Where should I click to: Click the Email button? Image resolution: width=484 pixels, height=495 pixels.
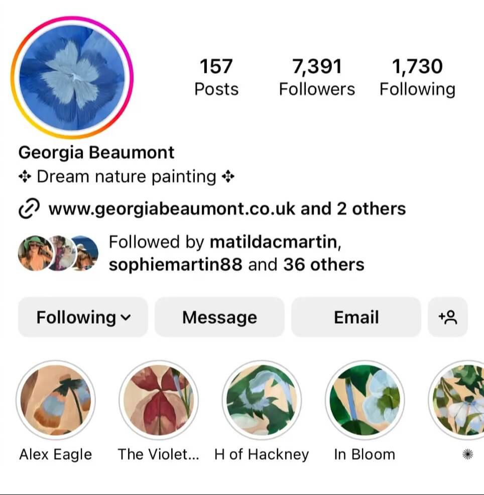click(x=356, y=317)
